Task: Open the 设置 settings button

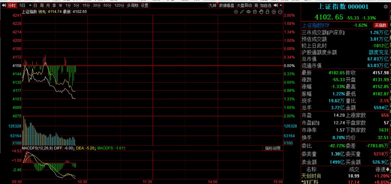Action: pyautogui.click(x=144, y=5)
